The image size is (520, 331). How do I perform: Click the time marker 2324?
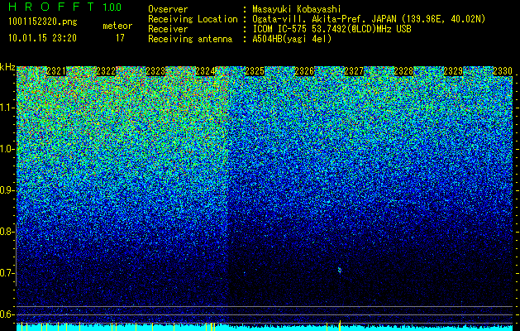205,71
